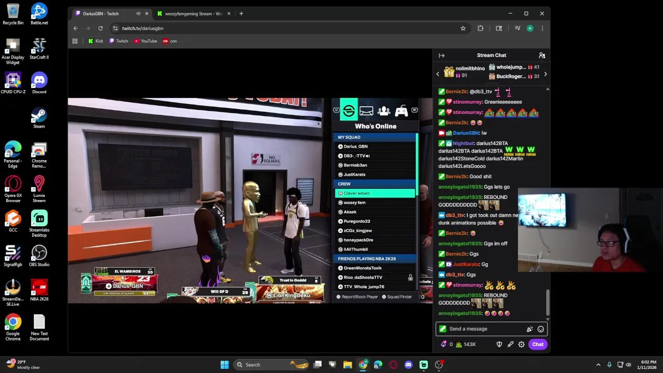The height and width of the screenshot is (373, 663).
Task: Click the Nightbot username in chat
Action: [x=464, y=144]
